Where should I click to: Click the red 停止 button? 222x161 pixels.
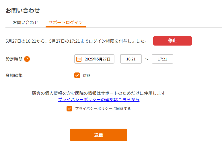(172, 41)
